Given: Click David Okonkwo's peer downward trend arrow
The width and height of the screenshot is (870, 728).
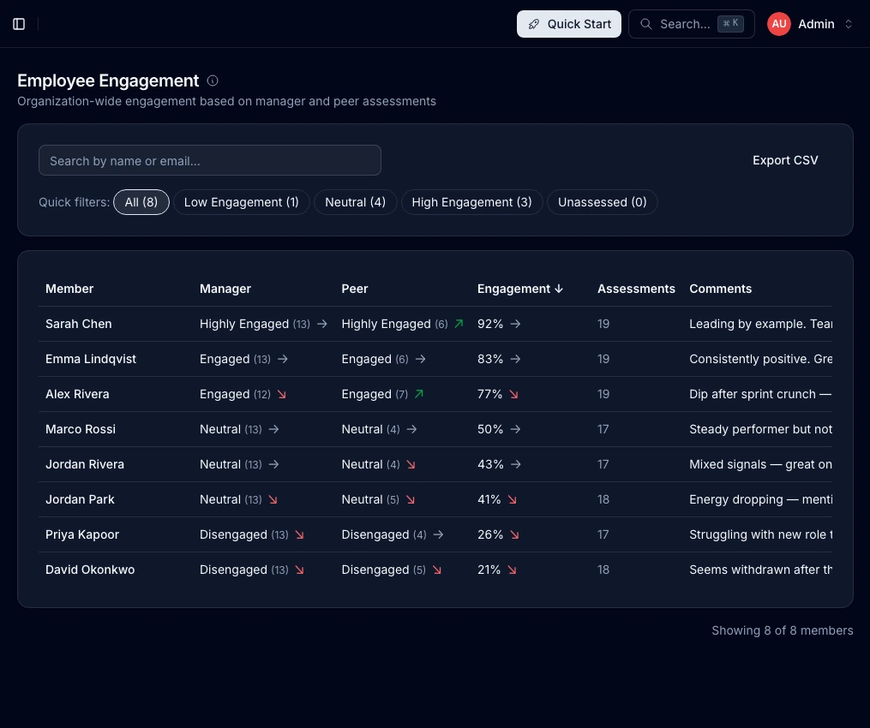Looking at the screenshot, I should click(437, 570).
